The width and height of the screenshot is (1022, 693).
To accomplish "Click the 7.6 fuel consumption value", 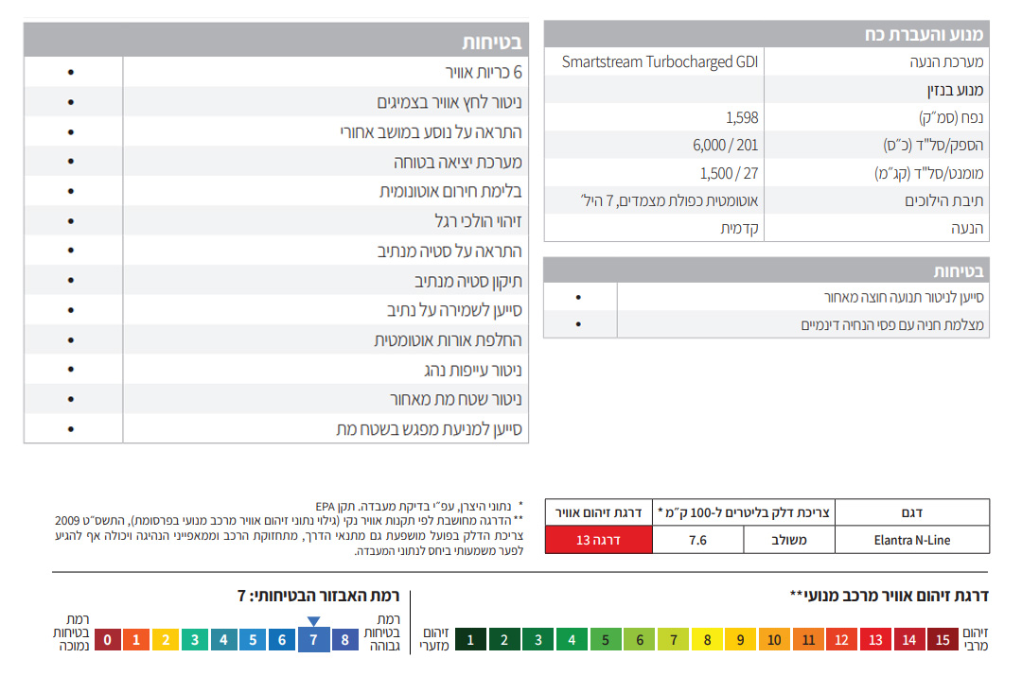I will (x=697, y=540).
